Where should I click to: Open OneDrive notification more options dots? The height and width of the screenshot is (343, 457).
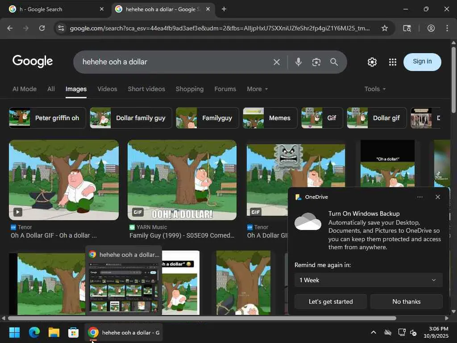click(x=420, y=197)
